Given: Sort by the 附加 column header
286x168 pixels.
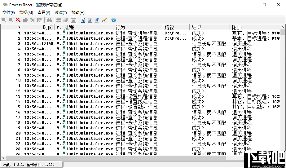Looking at the screenshot, I should pyautogui.click(x=255, y=27).
